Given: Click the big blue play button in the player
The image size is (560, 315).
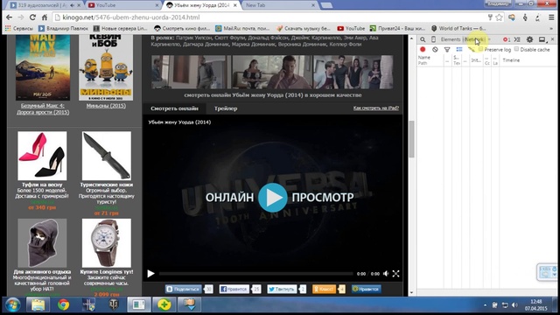Looking at the screenshot, I should click(x=272, y=198).
